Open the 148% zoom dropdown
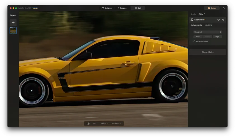 pos(104,124)
